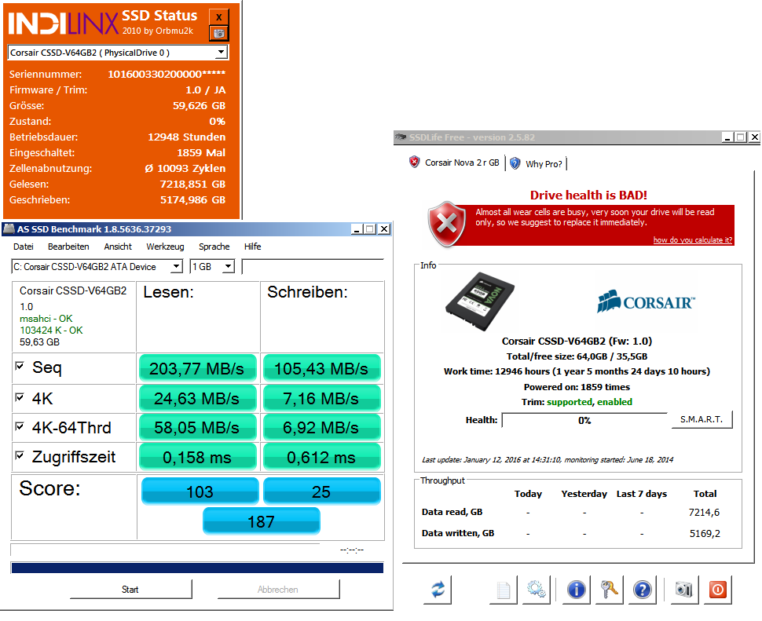
Task: Click the red shield icon on Corsair Nova tab
Action: (x=414, y=163)
